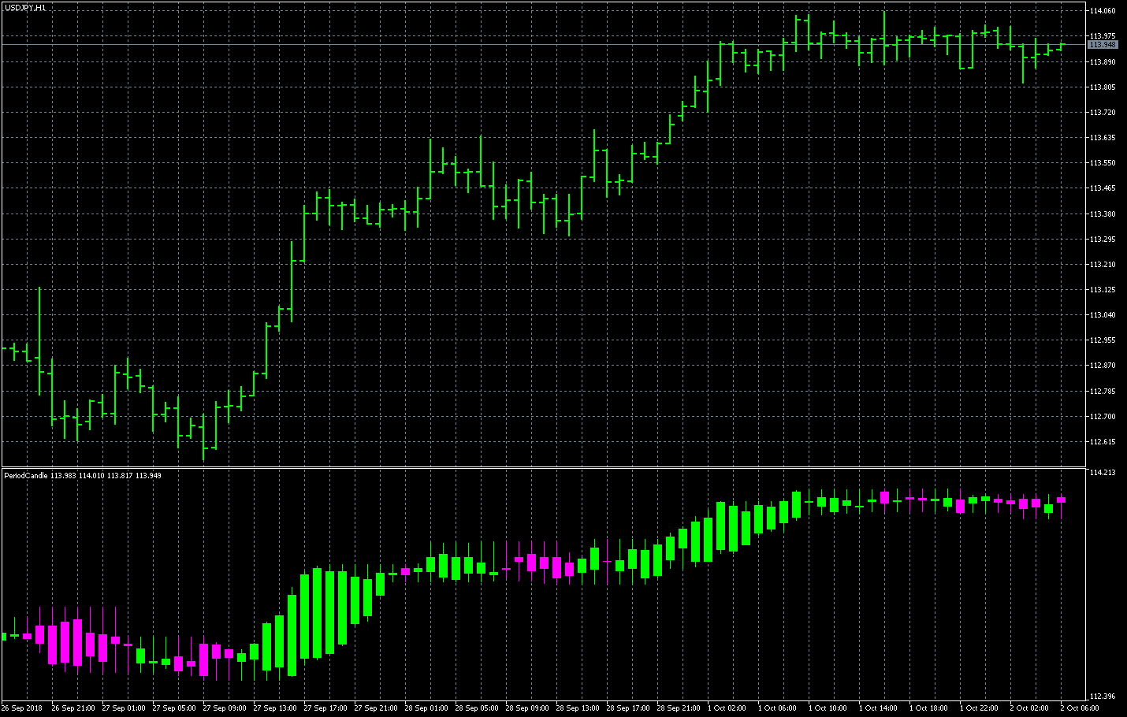Click the horizontal current price line in the chart

(552, 45)
